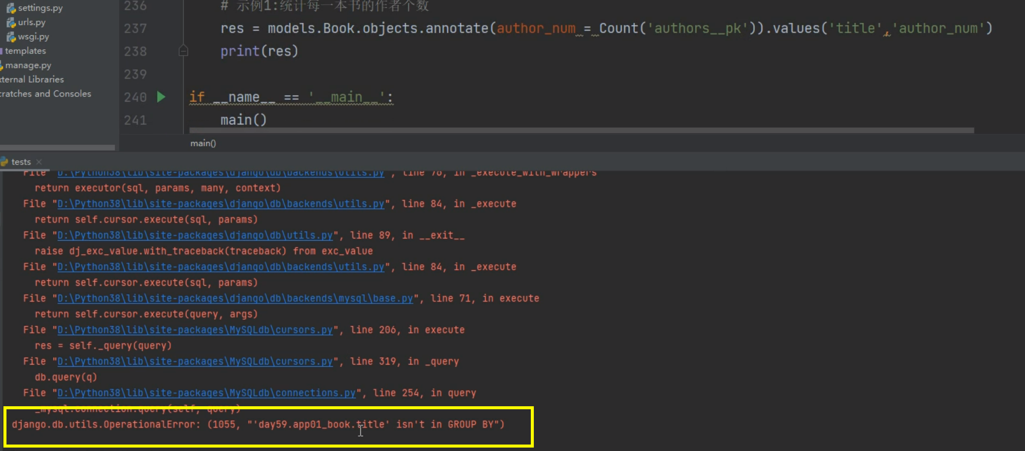Select the tests run tab
The width and height of the screenshot is (1025, 451).
[x=21, y=162]
